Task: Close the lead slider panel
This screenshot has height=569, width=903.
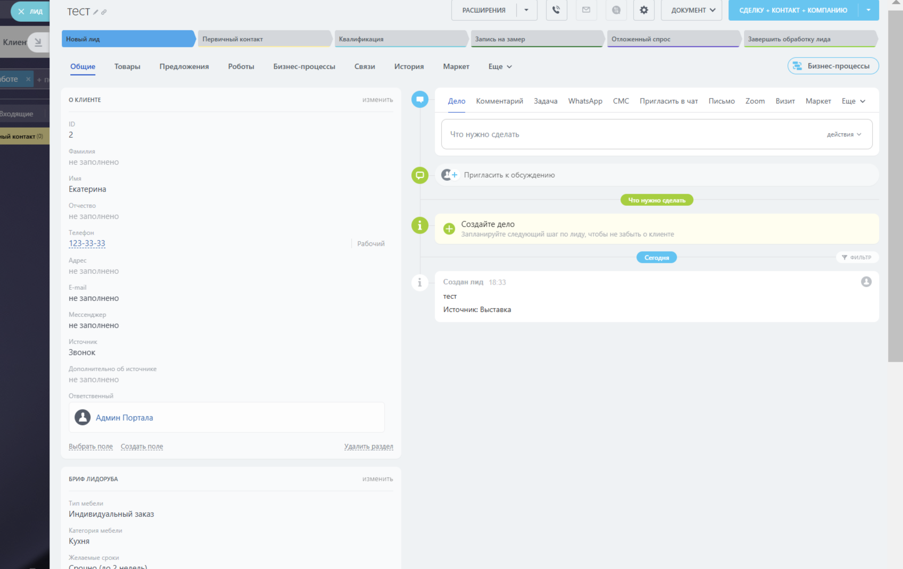Action: tap(21, 11)
